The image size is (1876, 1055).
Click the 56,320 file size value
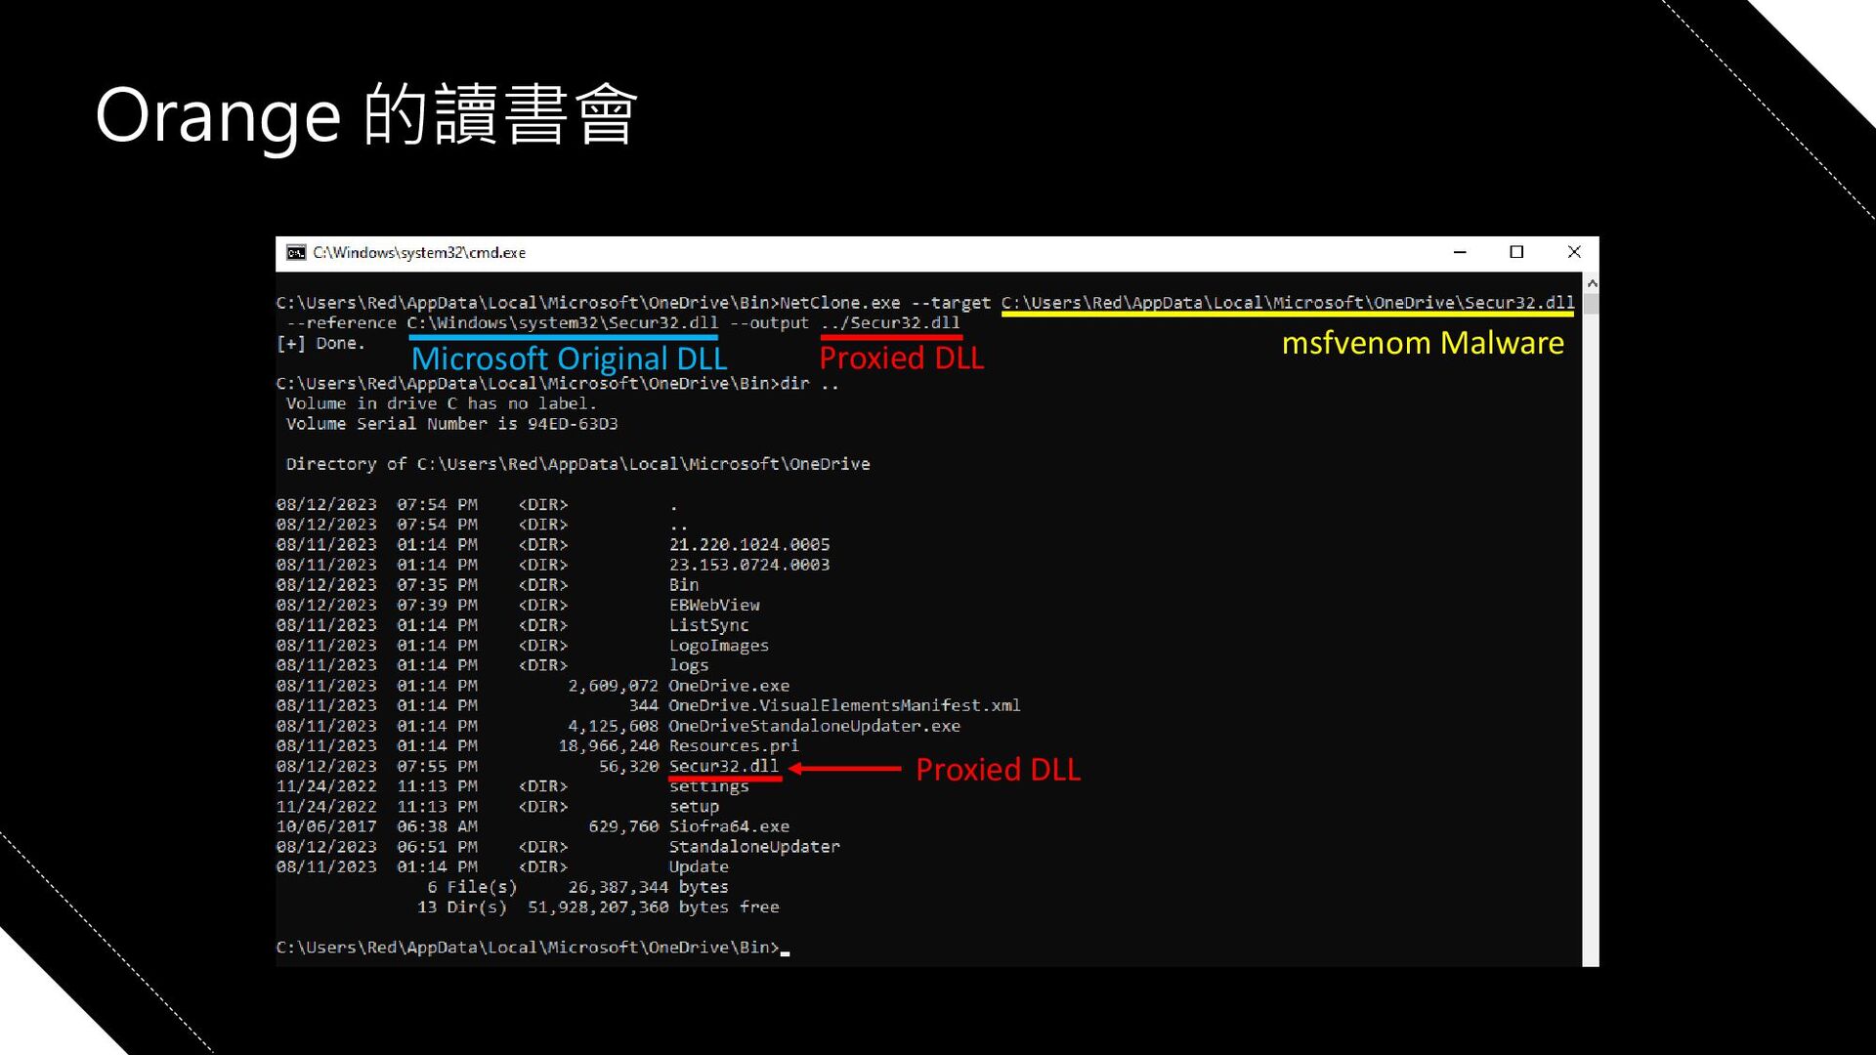629,766
